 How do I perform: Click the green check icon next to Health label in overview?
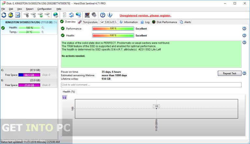(x=62, y=35)
